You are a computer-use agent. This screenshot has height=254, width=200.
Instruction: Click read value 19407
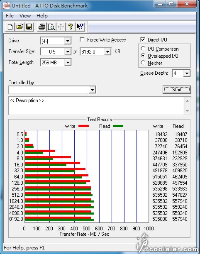point(181,134)
